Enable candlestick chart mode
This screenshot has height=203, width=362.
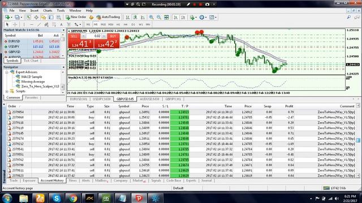click(135, 17)
